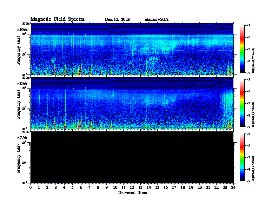278x215 pixels.
Task: Click hour '15' on the time axis
Action: (157, 187)
